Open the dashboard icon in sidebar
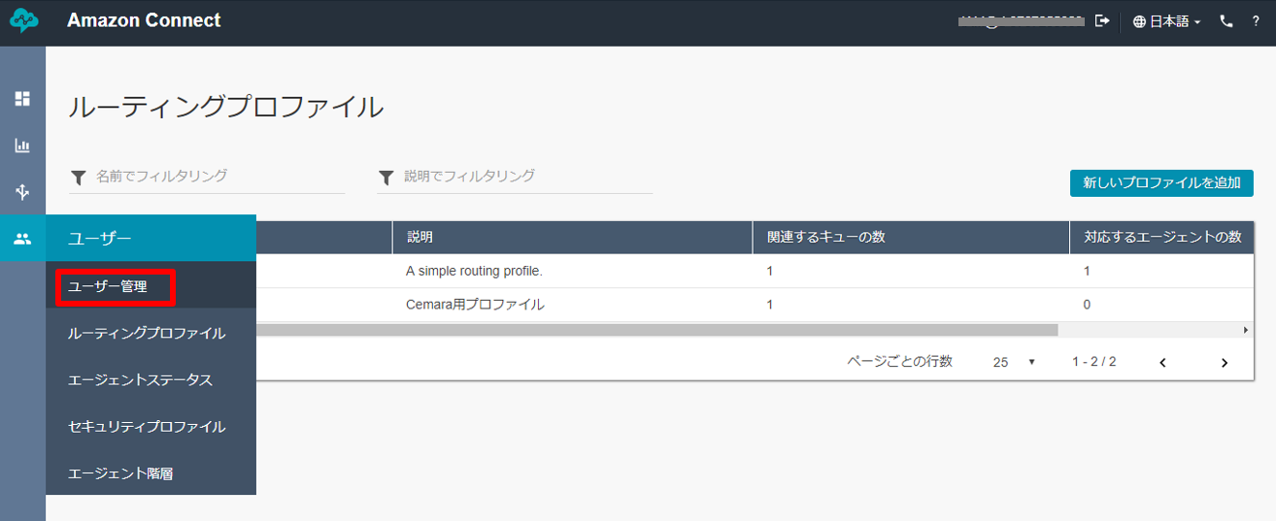 pyautogui.click(x=22, y=98)
